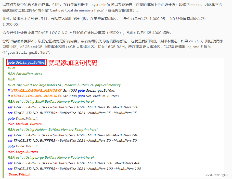Click the highlighted "goto Set_Large_Buffers" first code line

[26, 63]
